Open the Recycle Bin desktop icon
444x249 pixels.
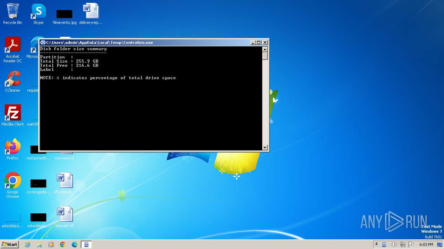pos(12,14)
